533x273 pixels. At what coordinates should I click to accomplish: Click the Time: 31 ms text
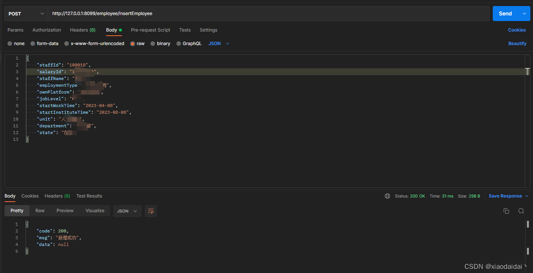click(441, 196)
